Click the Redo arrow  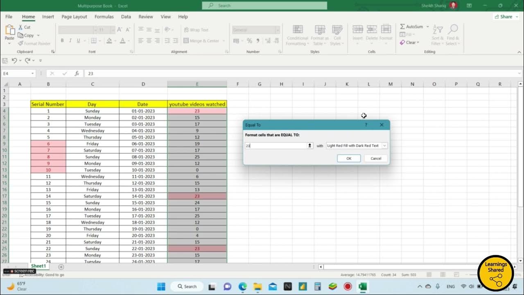(x=27, y=60)
